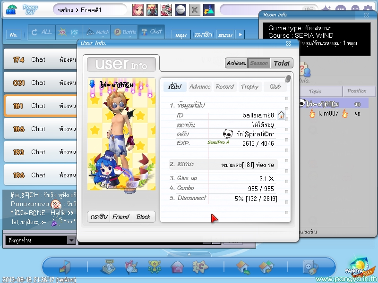Click the Block button
The image size is (378, 283).
click(144, 217)
